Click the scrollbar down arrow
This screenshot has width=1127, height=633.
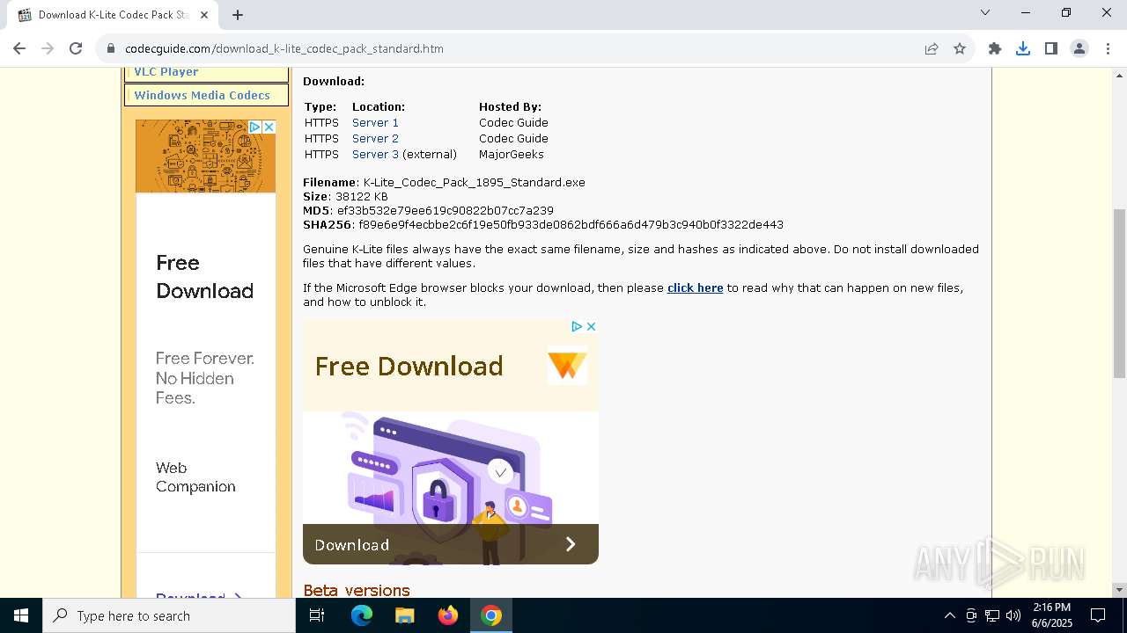pos(1119,590)
